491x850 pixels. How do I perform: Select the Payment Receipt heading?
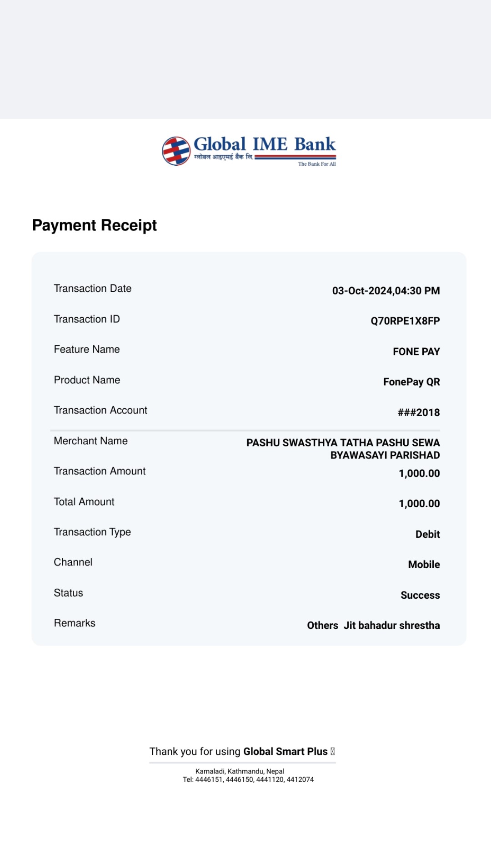pos(95,225)
